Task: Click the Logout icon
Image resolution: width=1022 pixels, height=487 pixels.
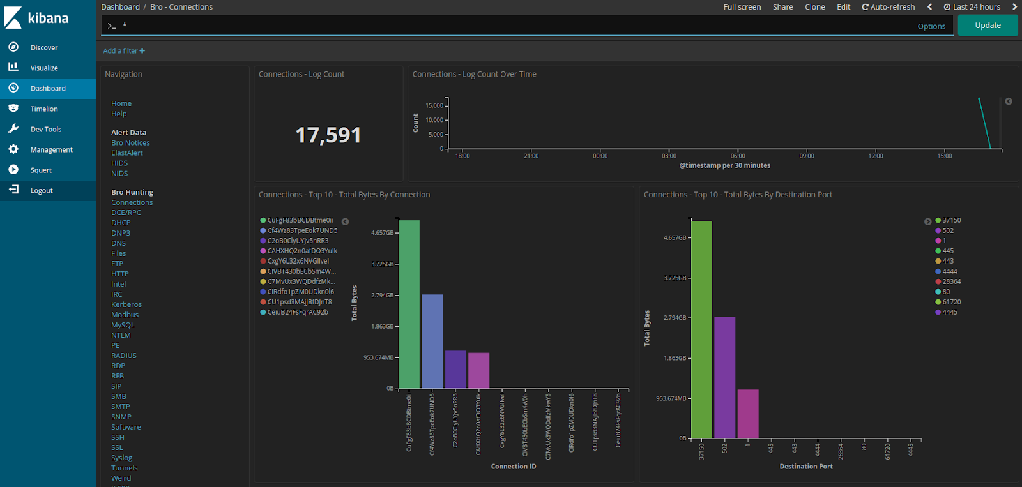Action: pyautogui.click(x=13, y=190)
